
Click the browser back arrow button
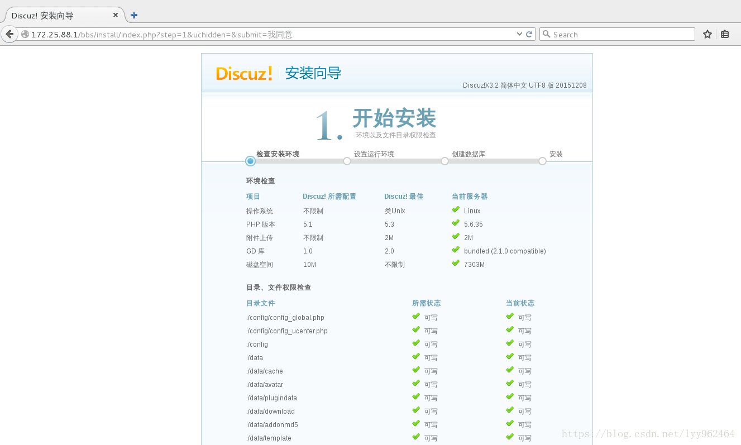pos(9,34)
